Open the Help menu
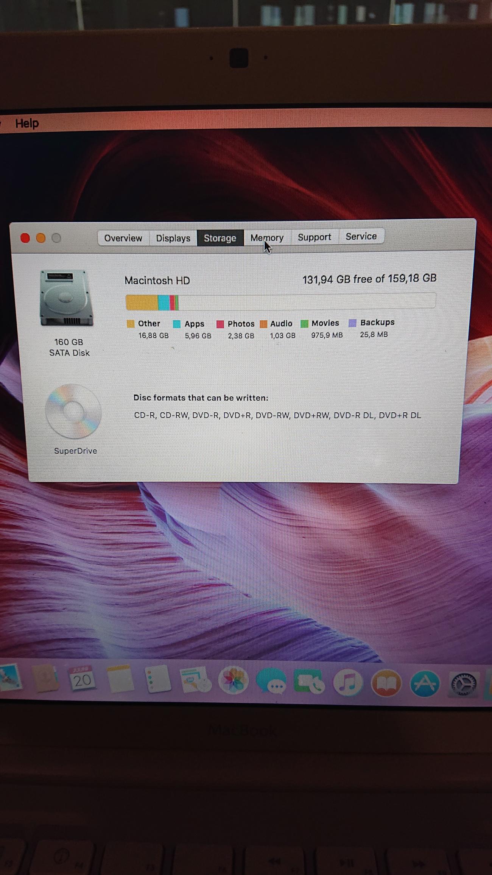The height and width of the screenshot is (875, 492). pyautogui.click(x=27, y=123)
